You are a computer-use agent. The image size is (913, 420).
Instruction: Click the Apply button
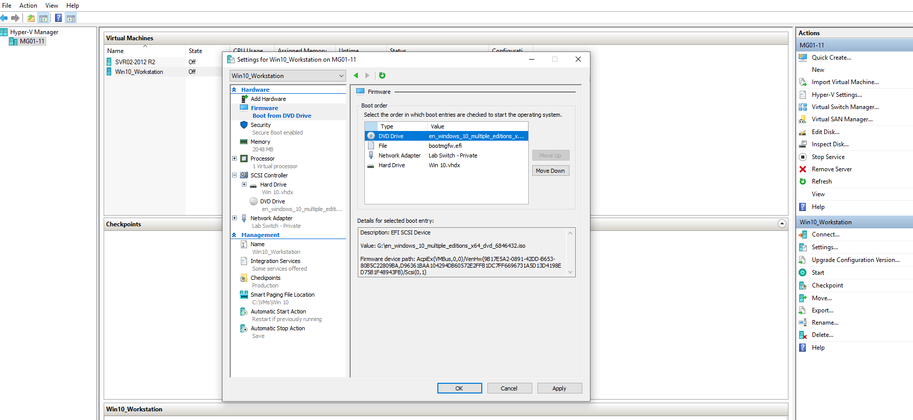pyautogui.click(x=559, y=388)
